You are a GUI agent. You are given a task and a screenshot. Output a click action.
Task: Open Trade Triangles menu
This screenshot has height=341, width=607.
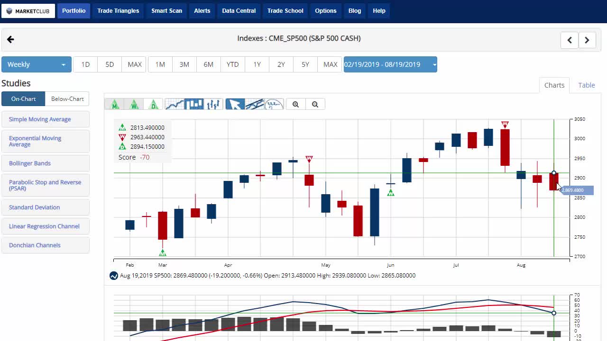118,11
